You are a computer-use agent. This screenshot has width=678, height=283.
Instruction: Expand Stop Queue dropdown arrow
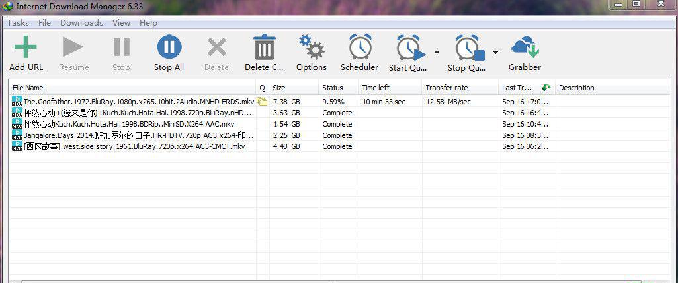pyautogui.click(x=495, y=53)
